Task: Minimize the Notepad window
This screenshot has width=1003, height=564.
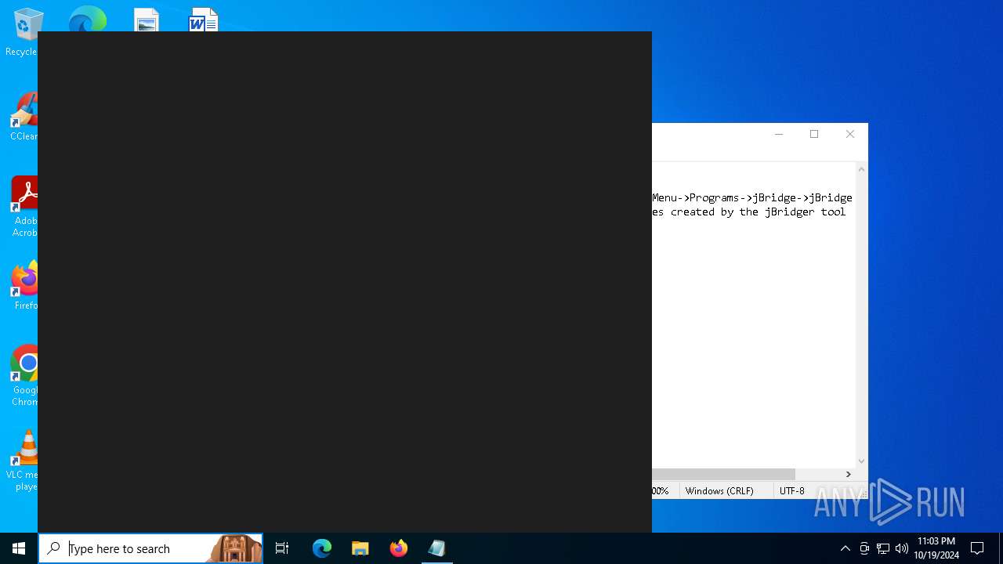Action: [x=779, y=134]
